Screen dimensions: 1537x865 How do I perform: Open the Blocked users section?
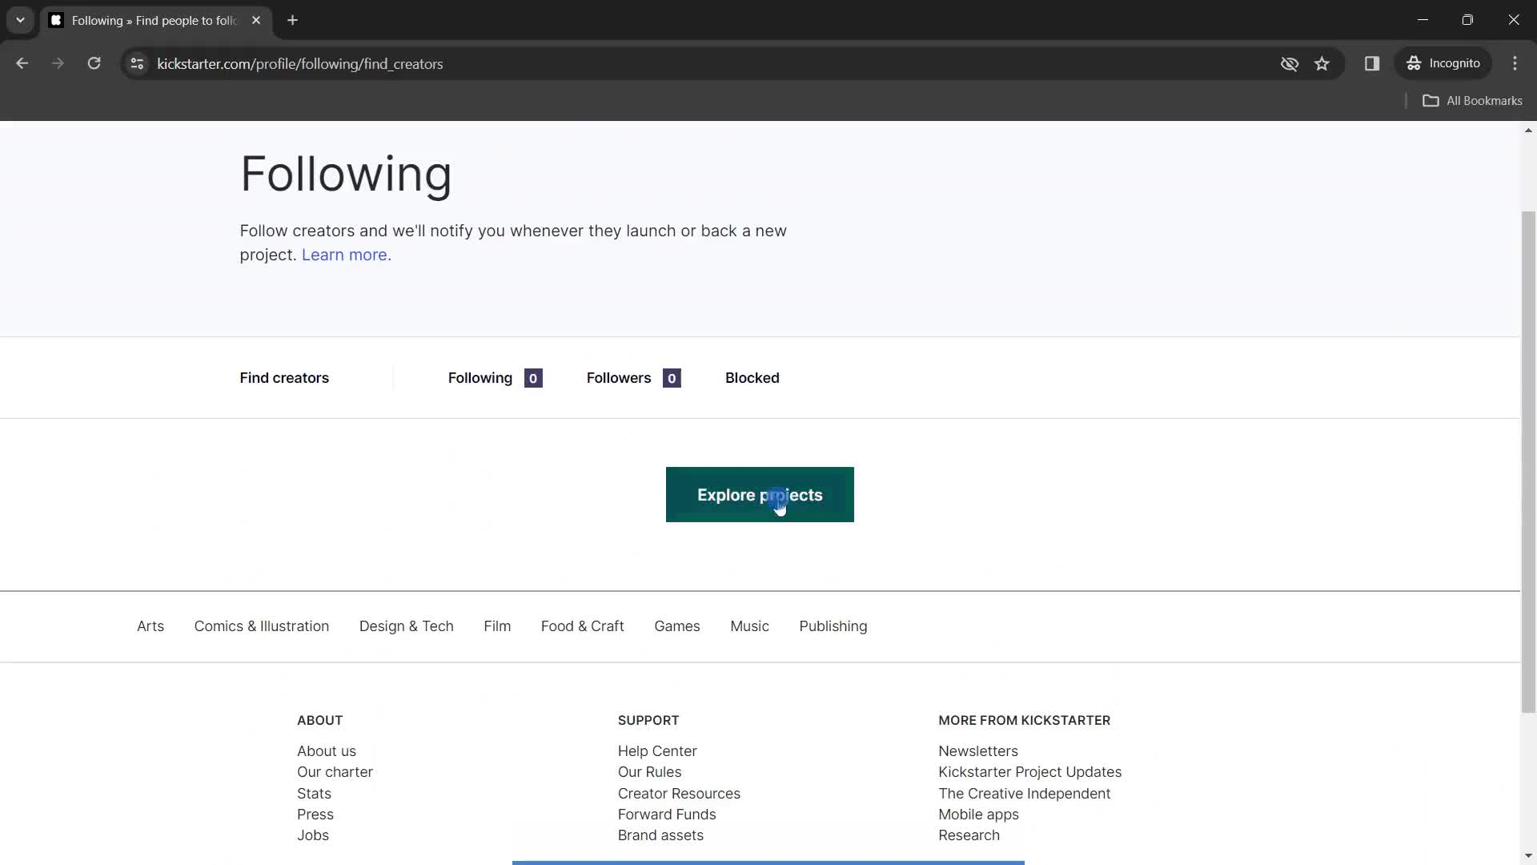(752, 377)
